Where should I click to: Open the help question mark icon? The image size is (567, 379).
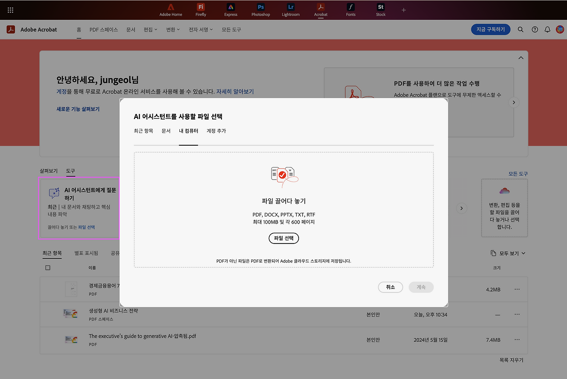pyautogui.click(x=535, y=30)
